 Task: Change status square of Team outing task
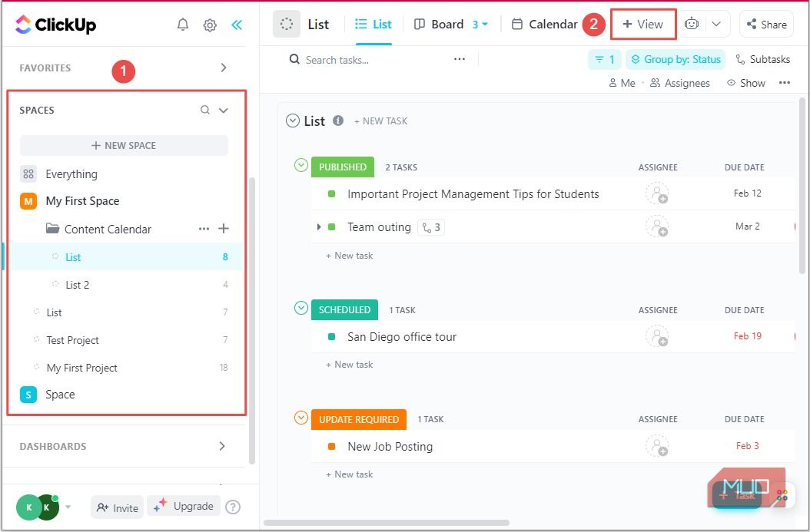click(x=332, y=227)
